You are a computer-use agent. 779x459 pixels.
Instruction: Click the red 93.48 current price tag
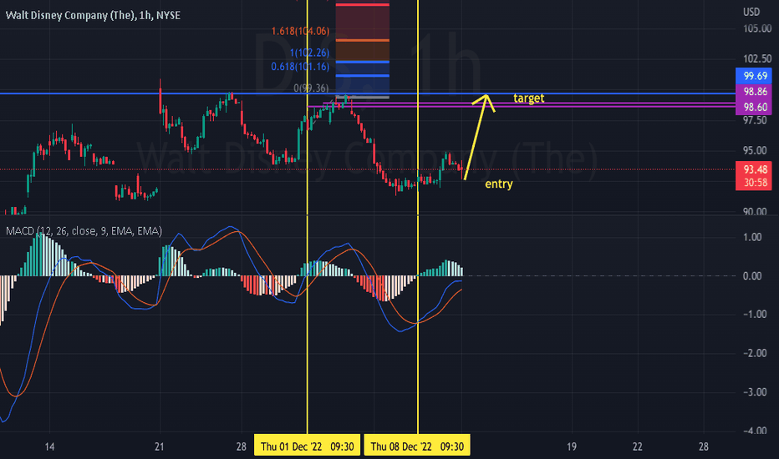click(754, 169)
